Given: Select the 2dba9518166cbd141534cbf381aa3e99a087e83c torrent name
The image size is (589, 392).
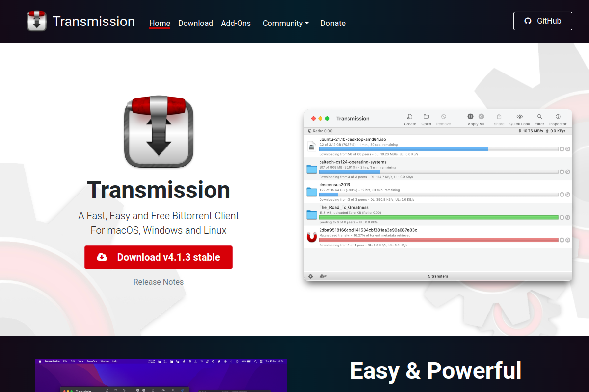Looking at the screenshot, I should click(x=368, y=230).
